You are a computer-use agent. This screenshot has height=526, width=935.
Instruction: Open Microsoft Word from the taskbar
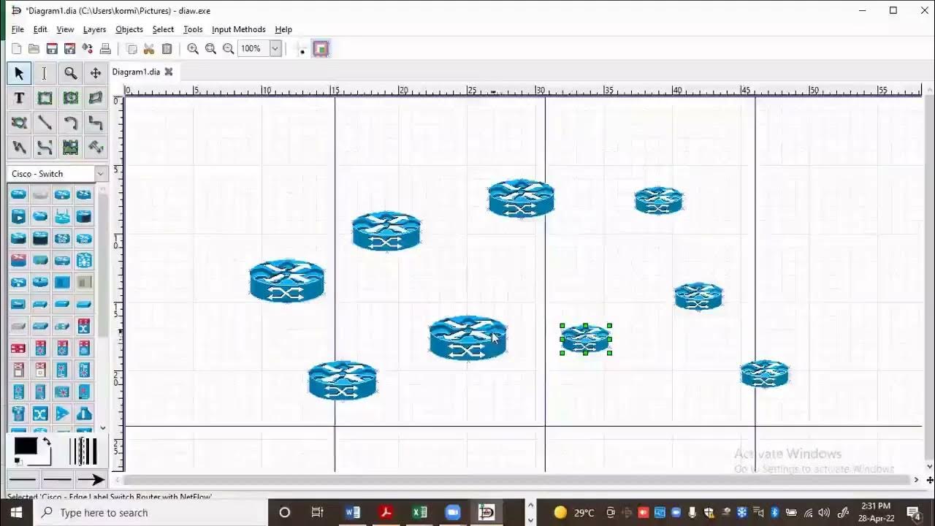(352, 512)
